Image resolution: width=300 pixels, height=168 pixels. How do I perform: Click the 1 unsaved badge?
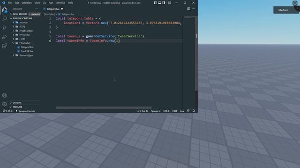tap(34, 14)
